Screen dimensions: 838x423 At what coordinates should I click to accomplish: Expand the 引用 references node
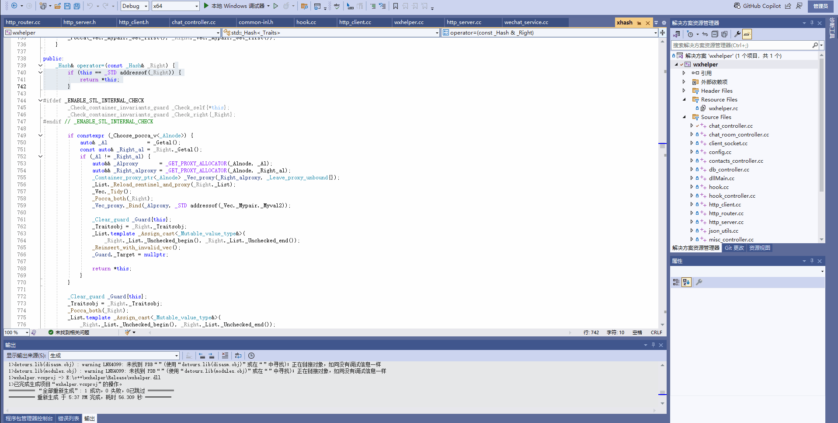pyautogui.click(x=684, y=73)
